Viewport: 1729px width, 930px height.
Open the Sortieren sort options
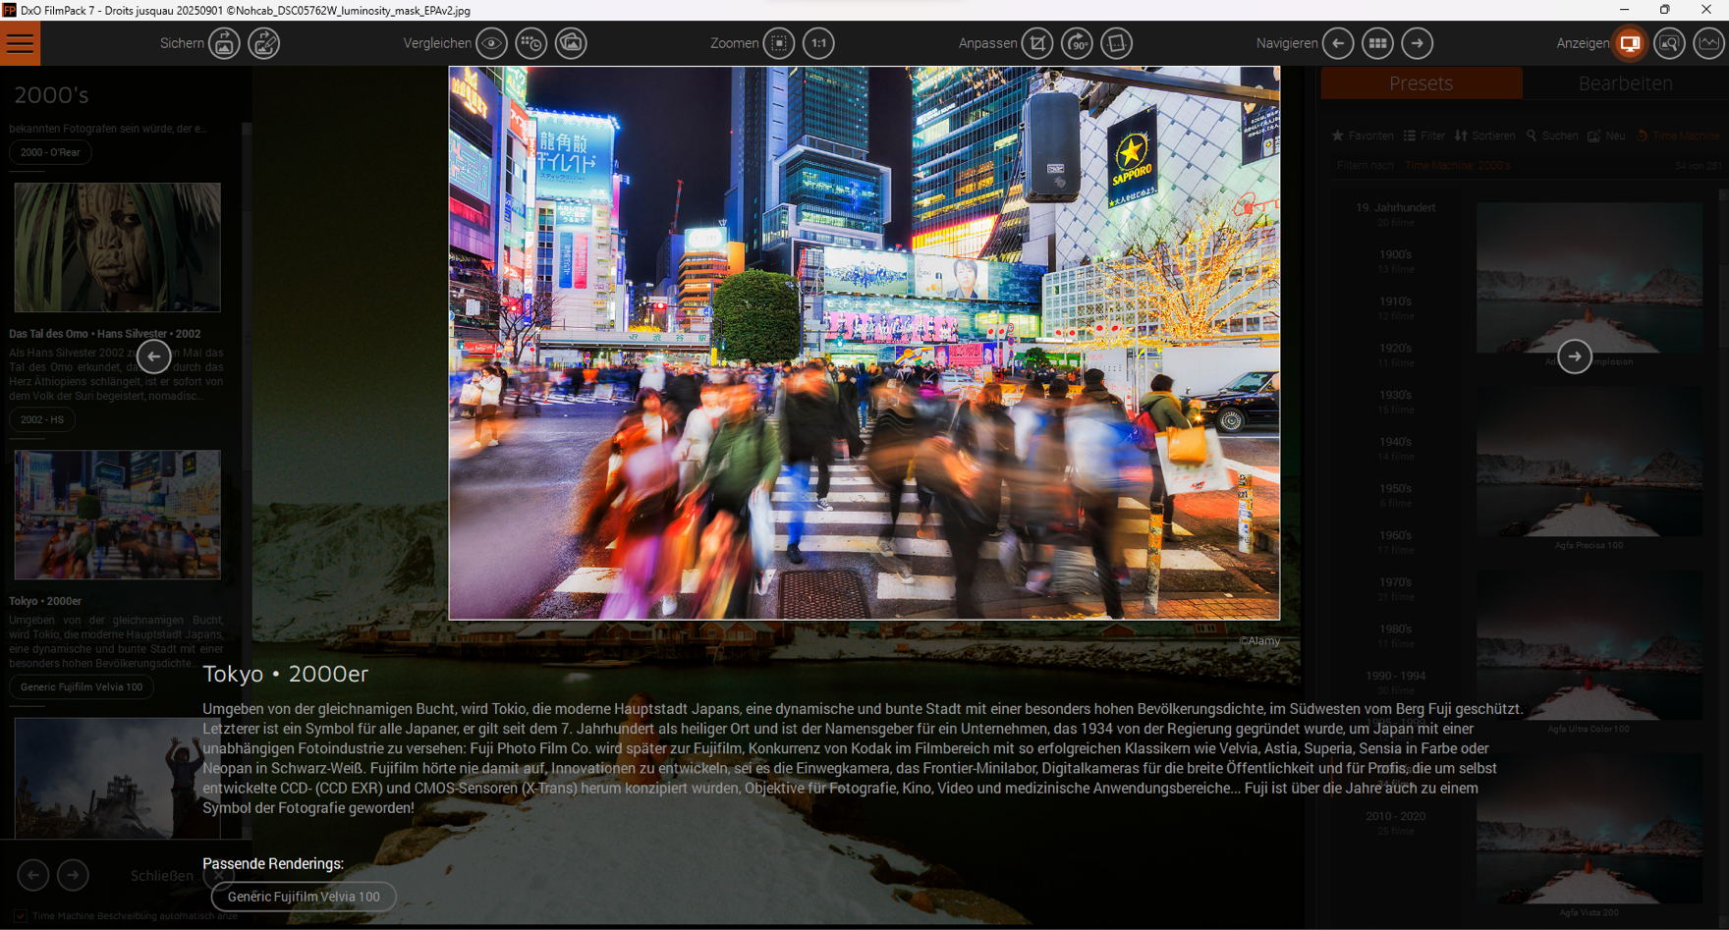point(1484,136)
